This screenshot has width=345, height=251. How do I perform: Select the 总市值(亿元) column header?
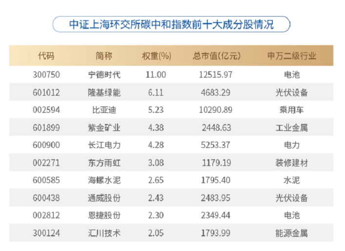tap(217, 56)
